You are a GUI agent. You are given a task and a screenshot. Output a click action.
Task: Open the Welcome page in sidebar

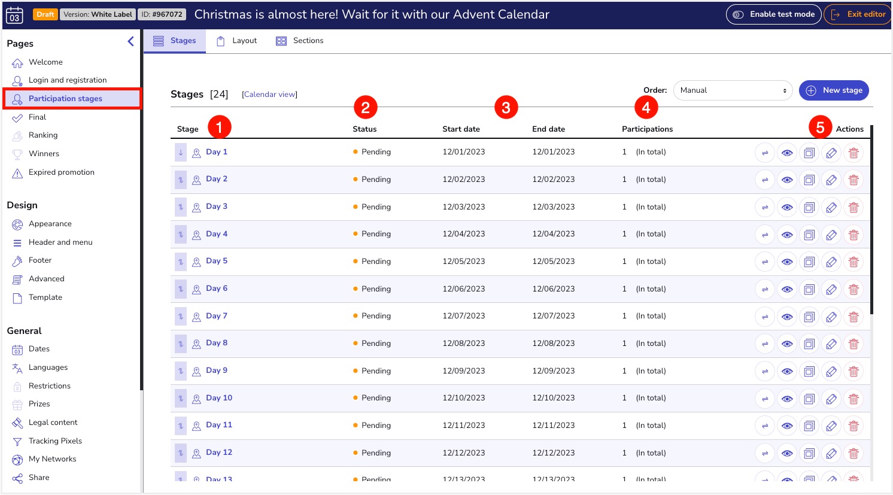click(45, 62)
